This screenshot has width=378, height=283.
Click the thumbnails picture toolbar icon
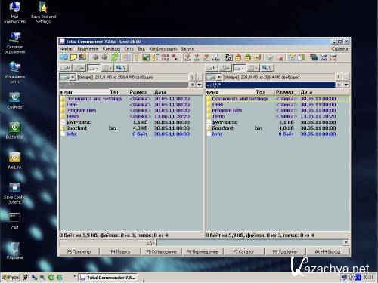pyautogui.click(x=146, y=57)
